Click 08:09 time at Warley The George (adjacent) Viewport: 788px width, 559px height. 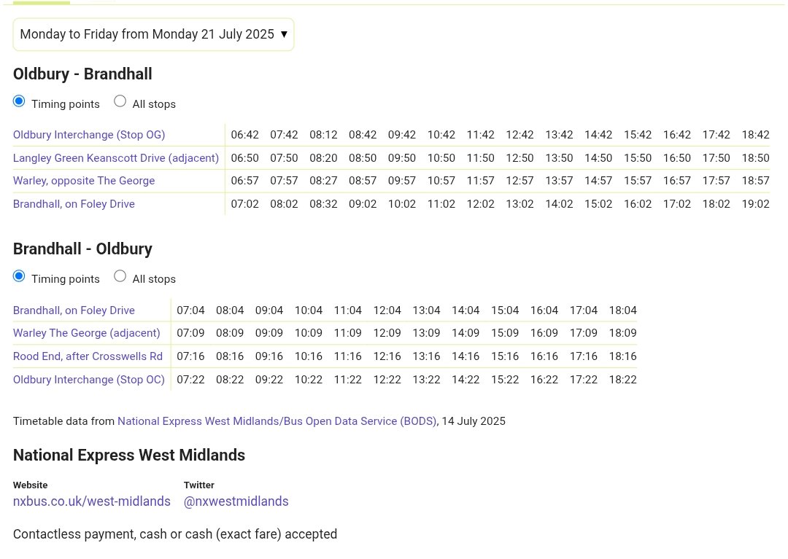click(x=230, y=333)
